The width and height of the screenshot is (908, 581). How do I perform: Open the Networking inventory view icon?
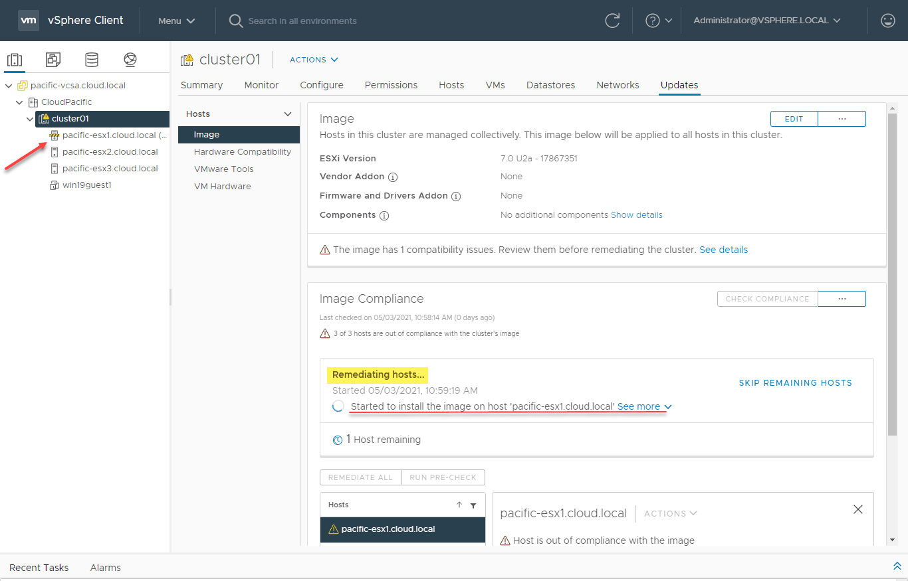pos(130,60)
